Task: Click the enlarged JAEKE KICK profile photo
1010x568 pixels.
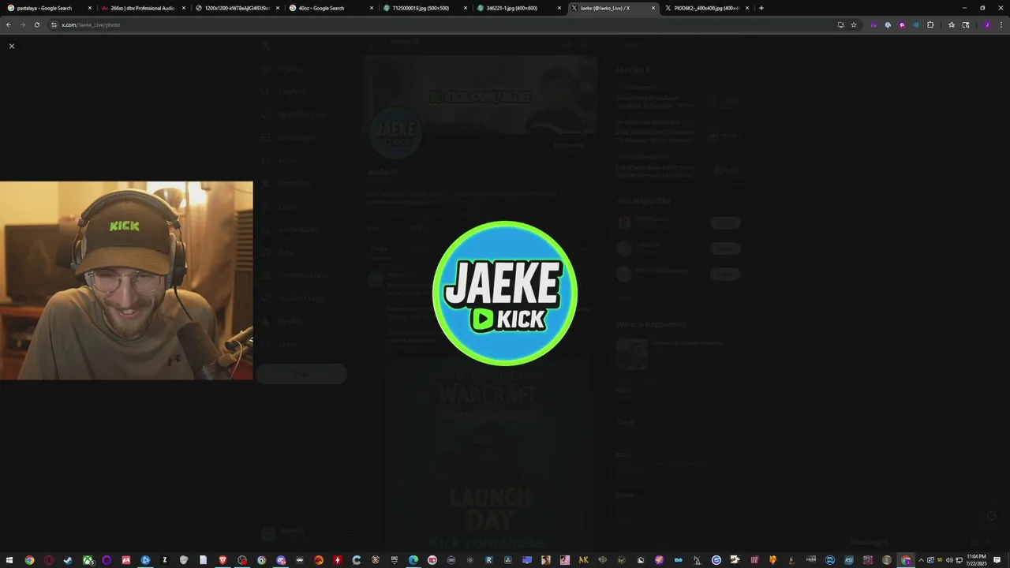Action: (505, 293)
